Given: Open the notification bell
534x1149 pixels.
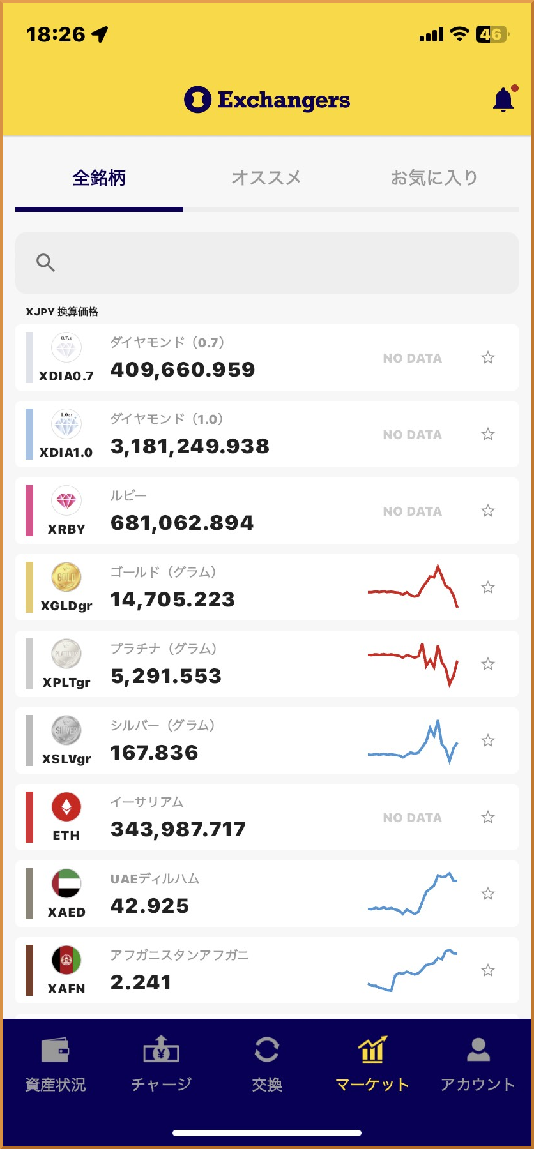Looking at the screenshot, I should click(503, 100).
